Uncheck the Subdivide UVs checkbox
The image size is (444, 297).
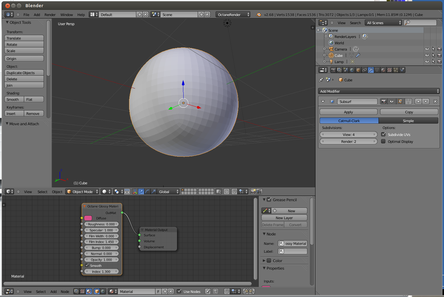pyautogui.click(x=383, y=134)
